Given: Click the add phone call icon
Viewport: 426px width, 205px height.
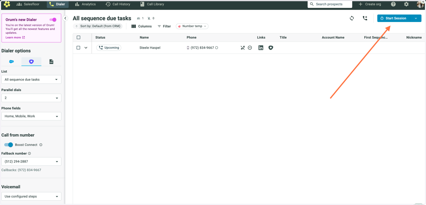Looking at the screenshot, I should [x=365, y=18].
